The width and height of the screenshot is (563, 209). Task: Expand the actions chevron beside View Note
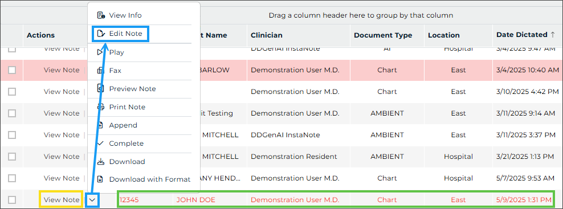[x=93, y=200]
